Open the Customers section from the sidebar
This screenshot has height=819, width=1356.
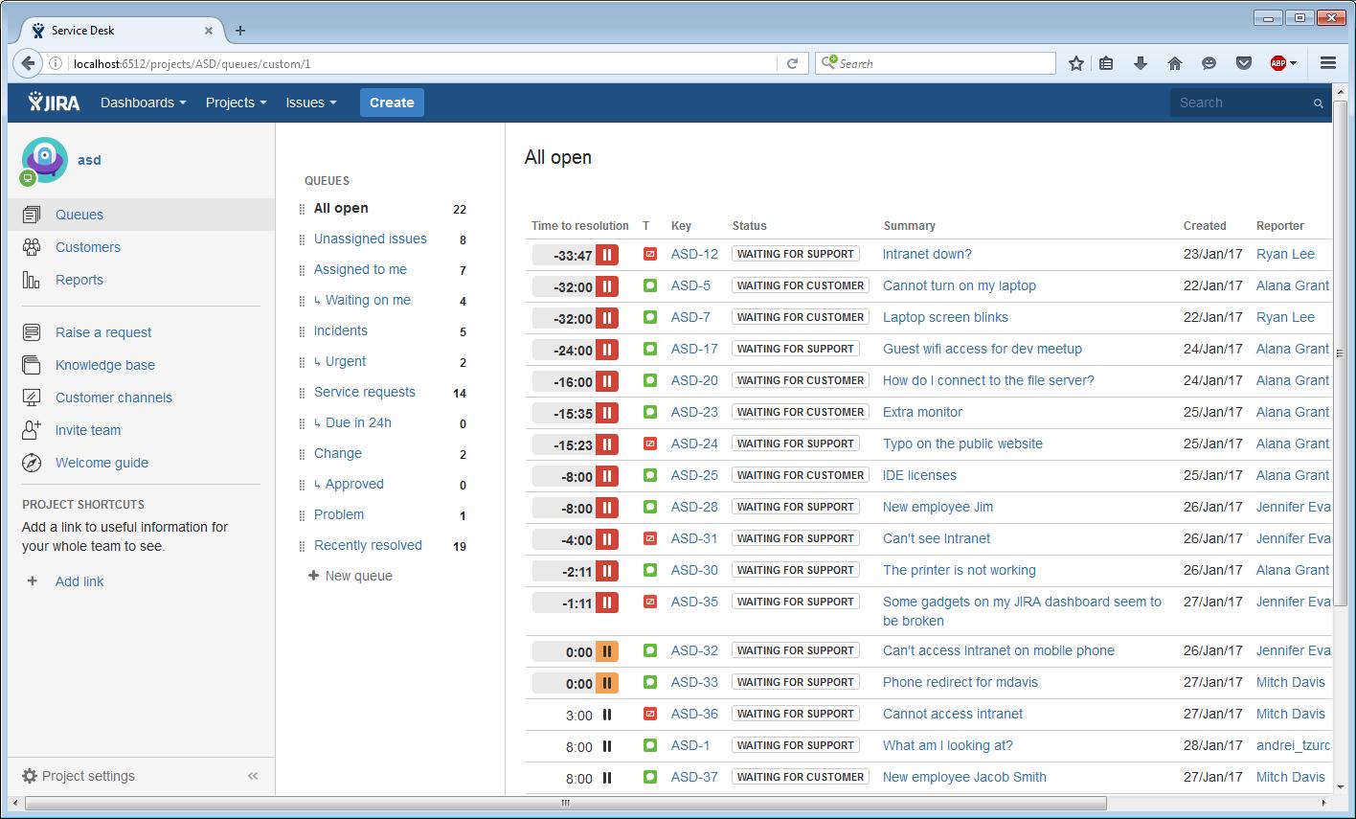(x=87, y=247)
